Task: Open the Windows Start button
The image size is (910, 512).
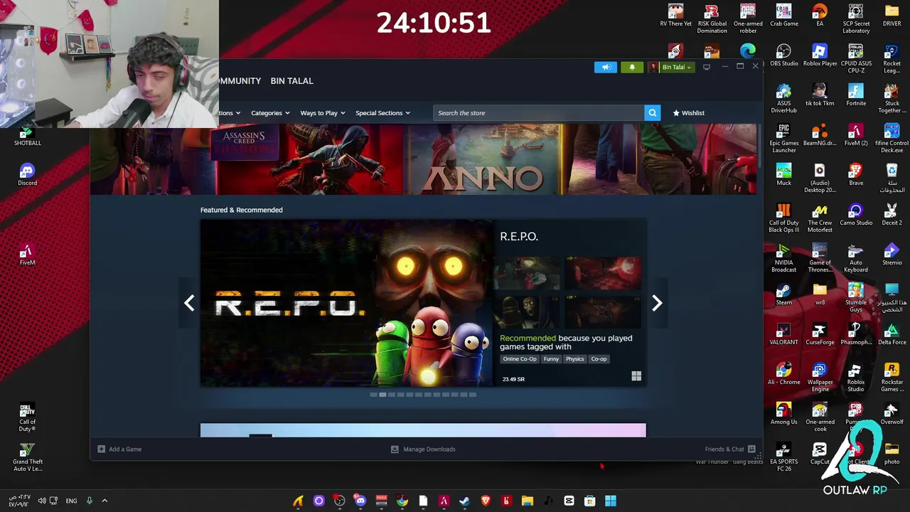Action: (x=611, y=501)
